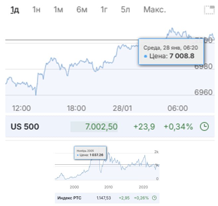Click the fullscreen chart icon
The width and height of the screenshot is (218, 206).
click(209, 10)
